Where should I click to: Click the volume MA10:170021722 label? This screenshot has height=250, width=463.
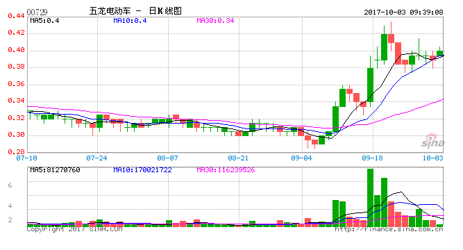pos(142,170)
